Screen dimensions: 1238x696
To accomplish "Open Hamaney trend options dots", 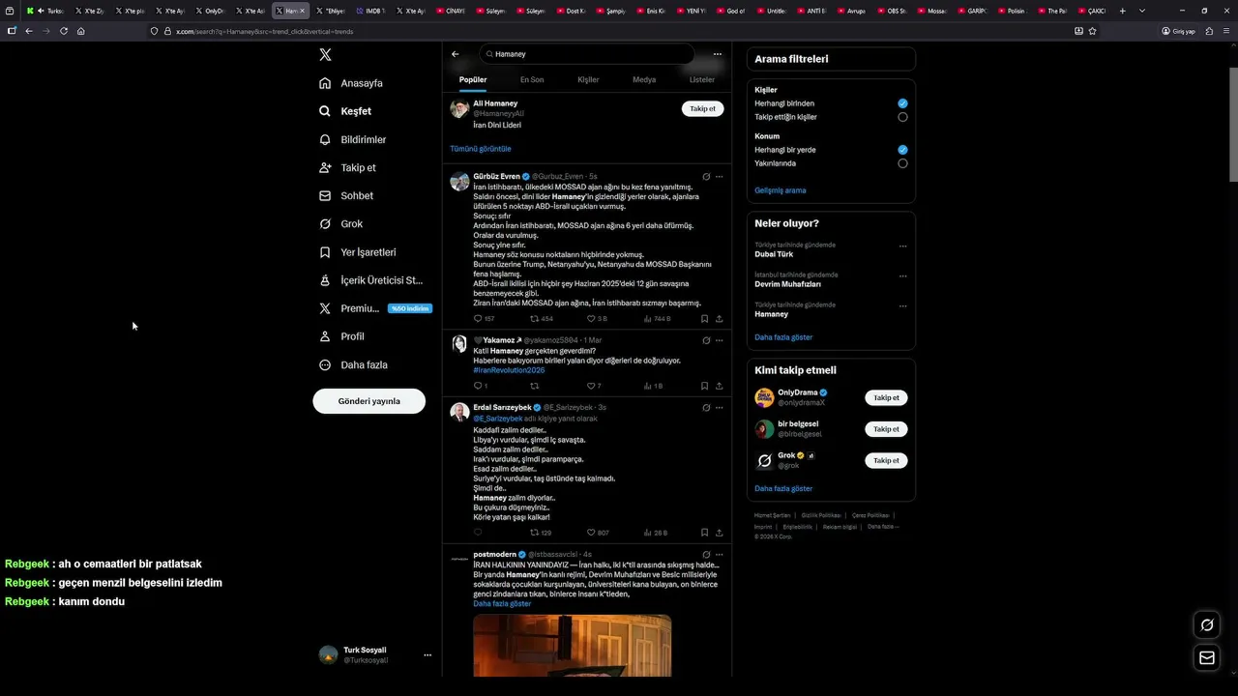I will tap(902, 306).
